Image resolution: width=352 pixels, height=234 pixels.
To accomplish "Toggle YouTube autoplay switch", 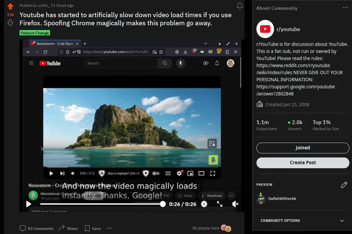I will click(156, 173).
